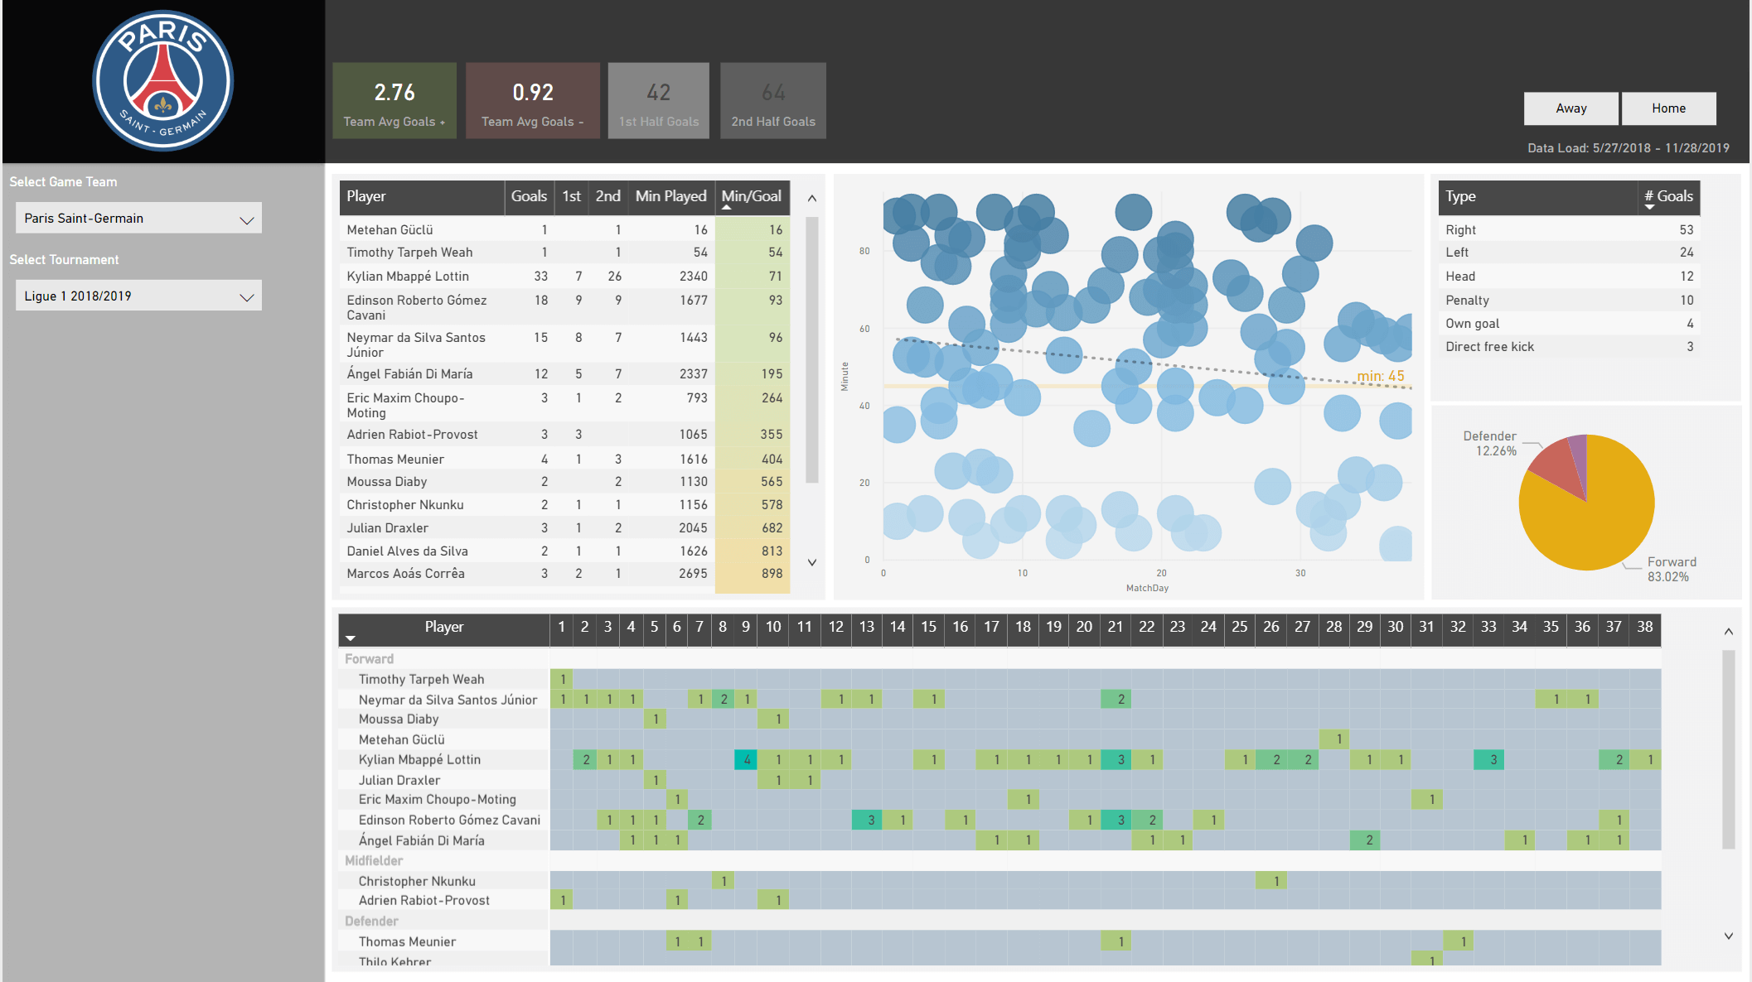Collapse the Forward group in the matrix
Viewport: 1752px width, 982px height.
tap(370, 659)
